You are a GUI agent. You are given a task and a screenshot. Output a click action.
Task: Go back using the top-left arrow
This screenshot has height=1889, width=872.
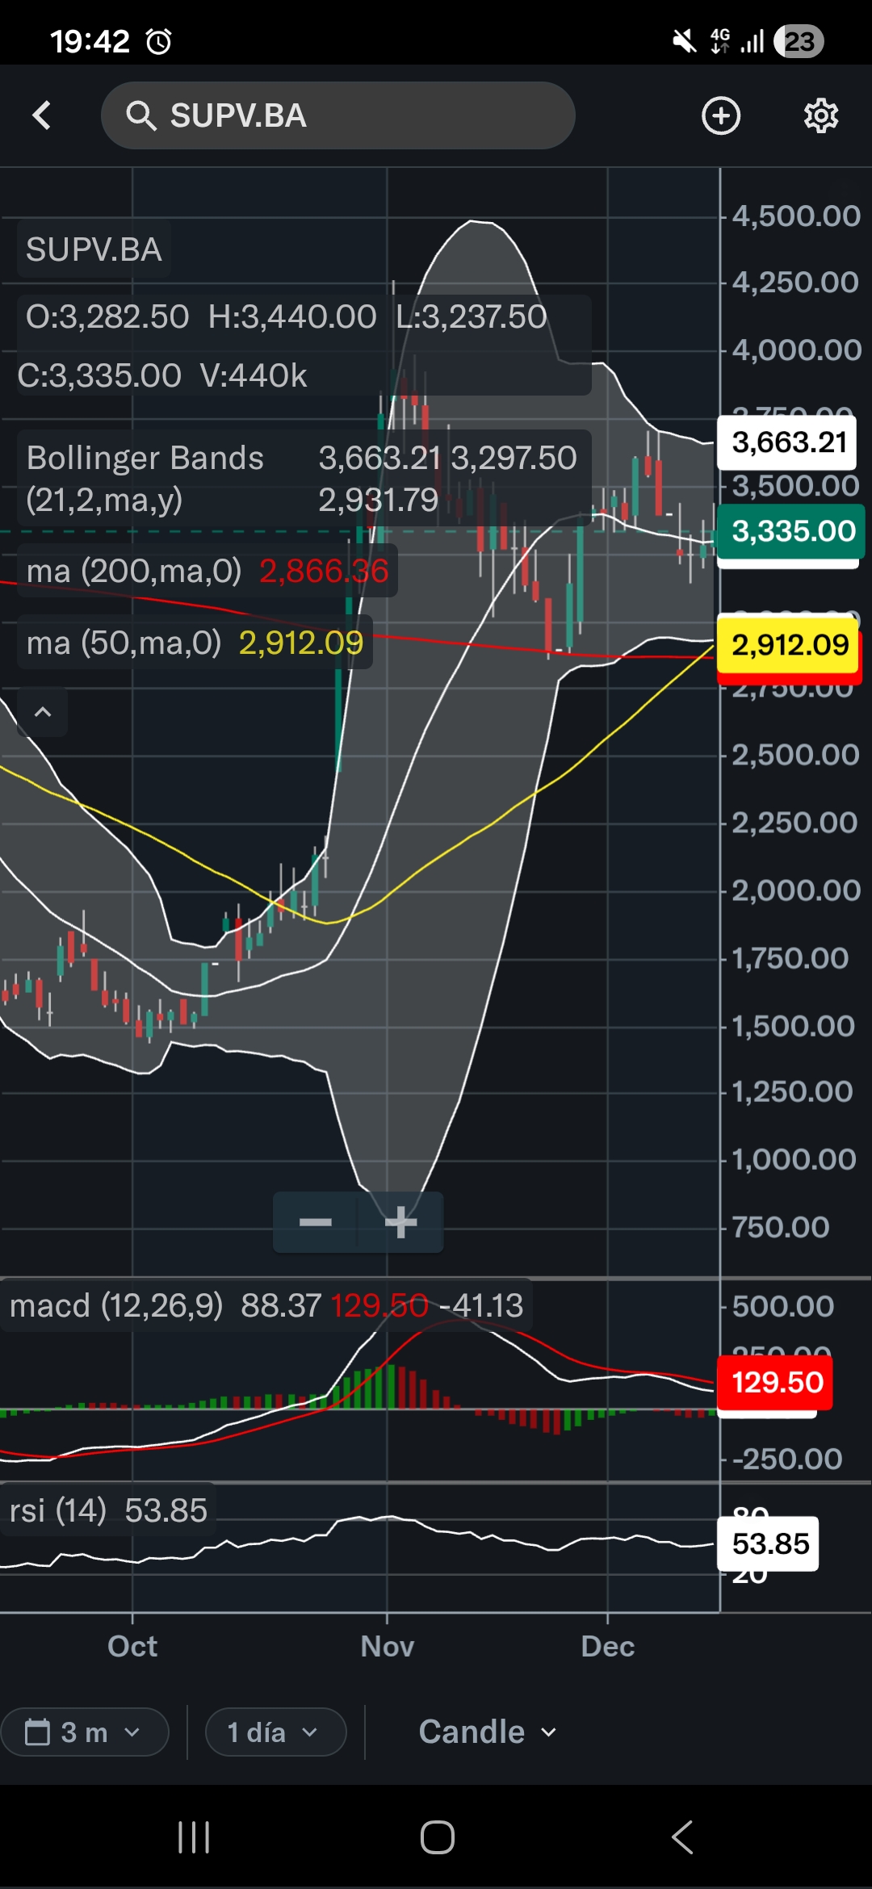click(42, 115)
